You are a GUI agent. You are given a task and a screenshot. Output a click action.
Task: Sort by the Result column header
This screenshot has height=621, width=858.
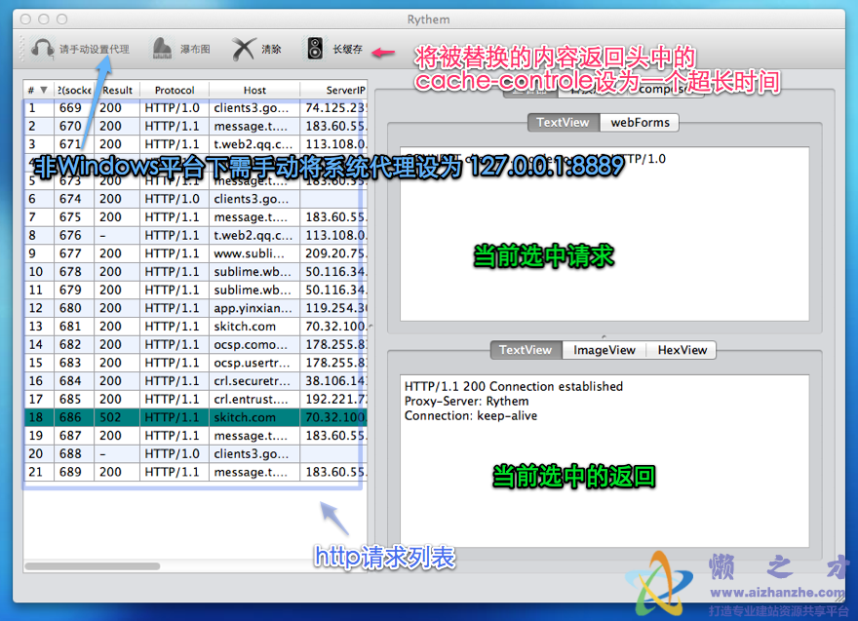[x=117, y=91]
